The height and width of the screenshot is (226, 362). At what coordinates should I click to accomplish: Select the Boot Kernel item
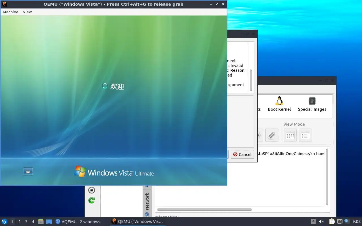click(279, 104)
